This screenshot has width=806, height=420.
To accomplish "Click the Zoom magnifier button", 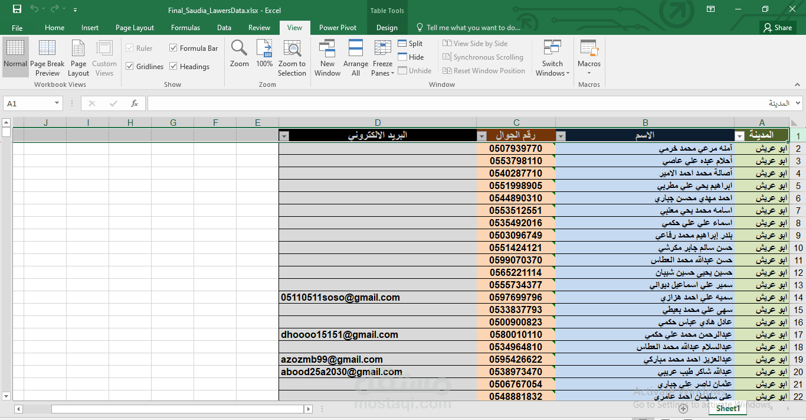I will pos(240,54).
